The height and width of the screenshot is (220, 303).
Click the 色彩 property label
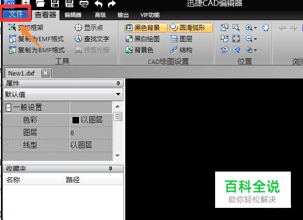click(x=30, y=120)
